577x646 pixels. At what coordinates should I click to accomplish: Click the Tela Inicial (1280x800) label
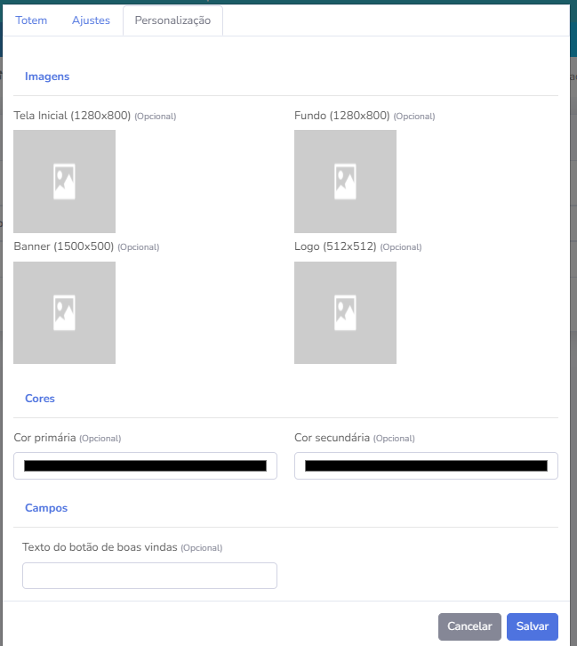coord(72,116)
